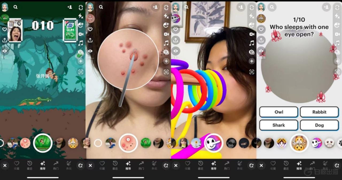This screenshot has width=342, height=180.
Task: Open the scan icon on the pimple lens screen
Action: pyautogui.click(x=166, y=72)
